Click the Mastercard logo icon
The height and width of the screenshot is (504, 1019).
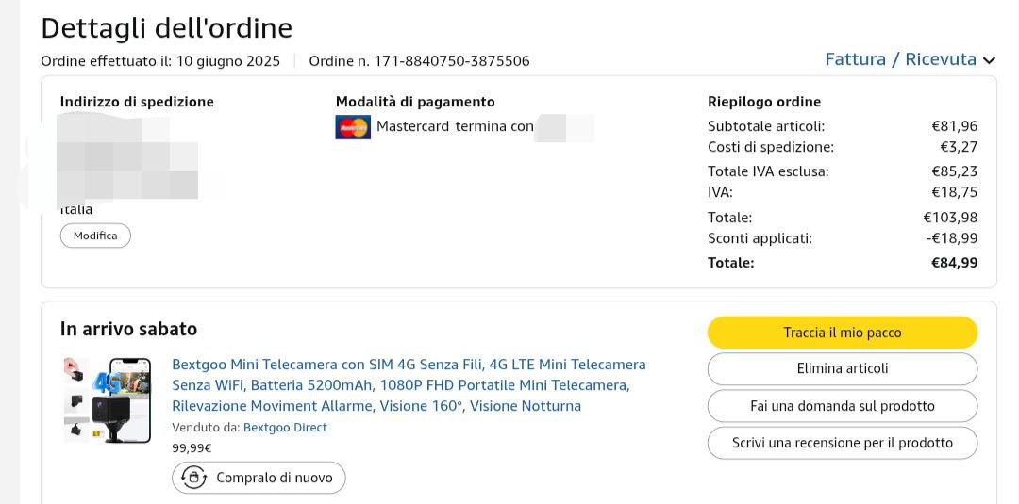(353, 126)
